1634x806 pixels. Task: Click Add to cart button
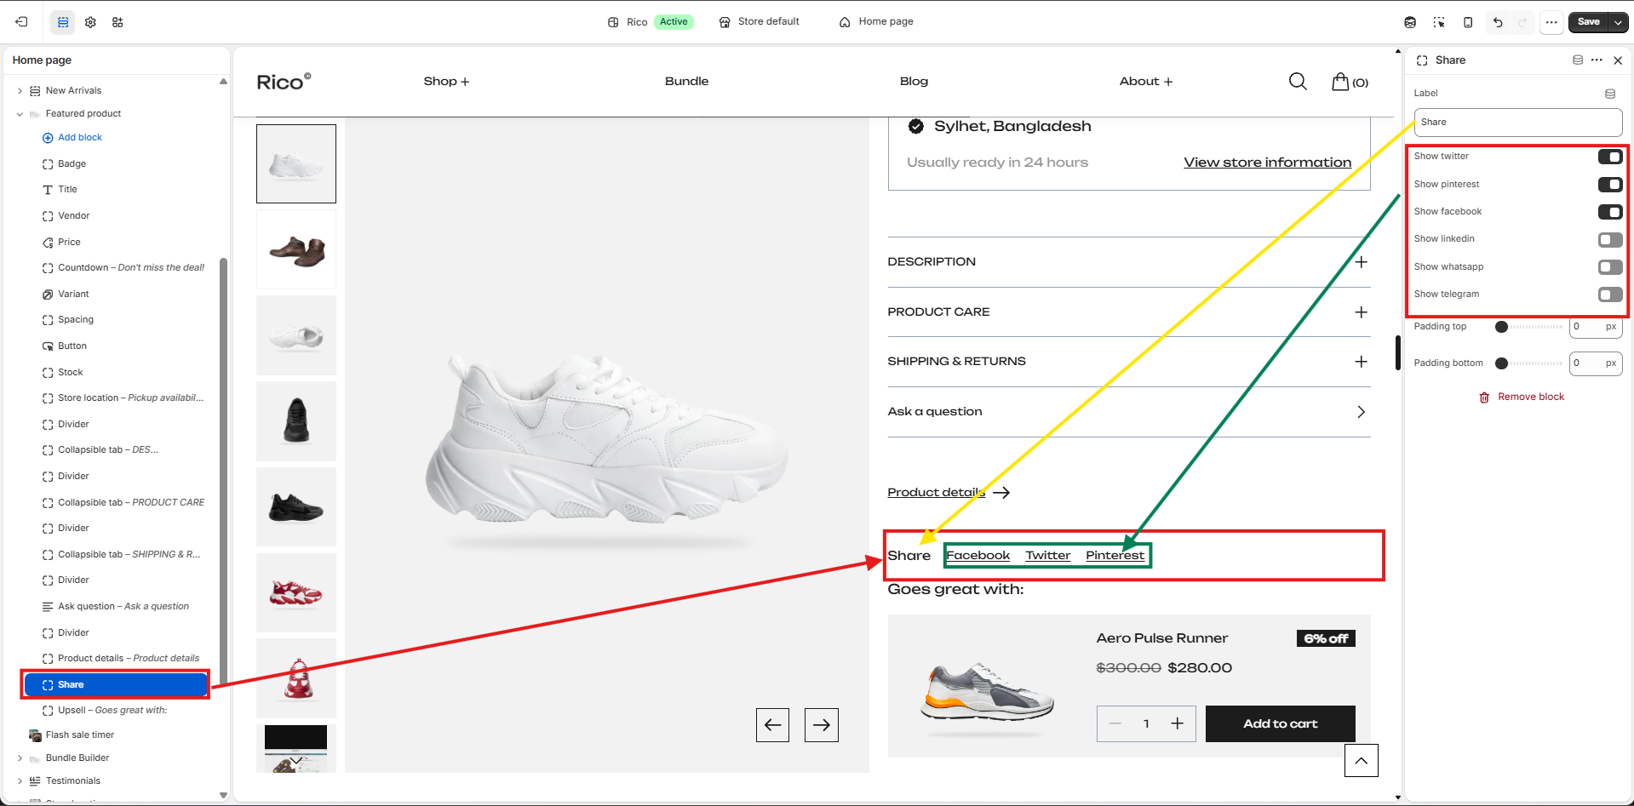tap(1280, 723)
